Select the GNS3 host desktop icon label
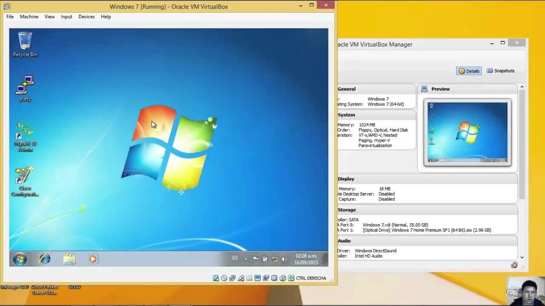Image resolution: width=545 pixels, height=306 pixels. pyautogui.click(x=74, y=287)
